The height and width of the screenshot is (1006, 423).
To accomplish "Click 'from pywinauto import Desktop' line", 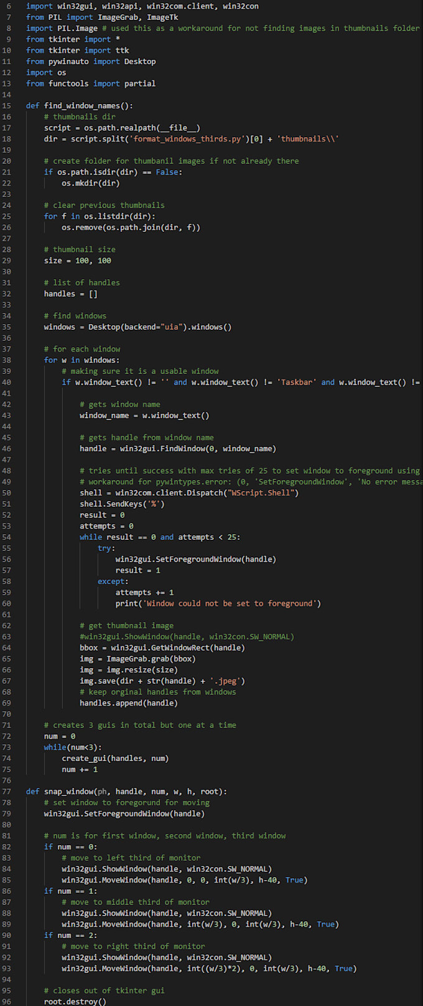I will coord(91,62).
